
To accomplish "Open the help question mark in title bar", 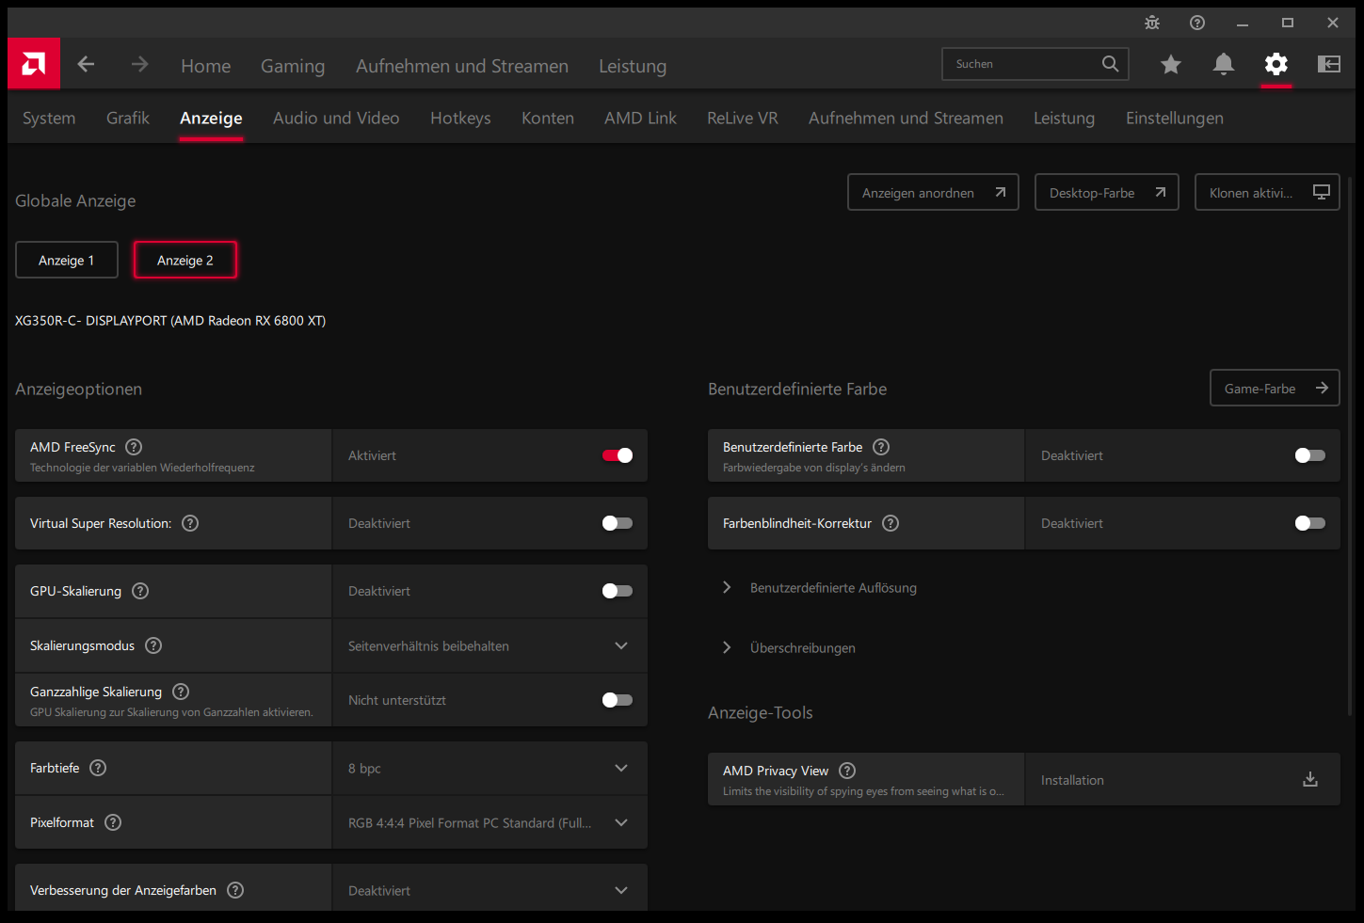I will coord(1197,23).
